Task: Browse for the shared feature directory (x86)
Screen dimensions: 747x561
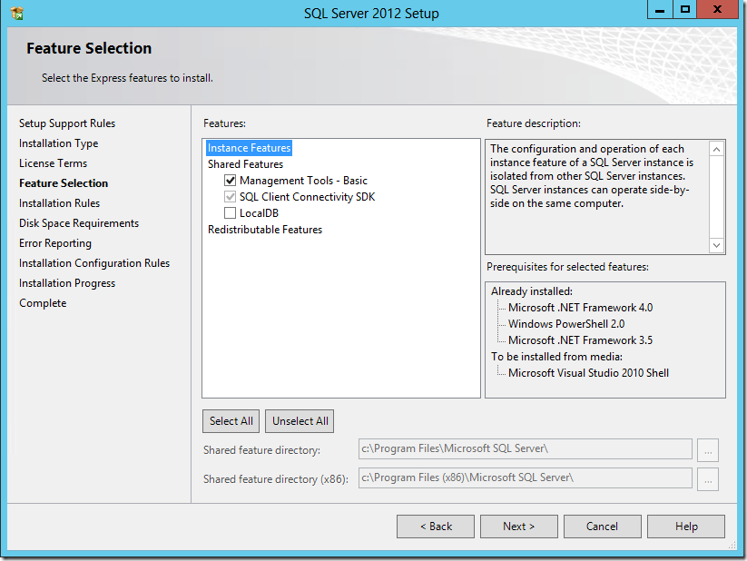Action: pos(708,479)
